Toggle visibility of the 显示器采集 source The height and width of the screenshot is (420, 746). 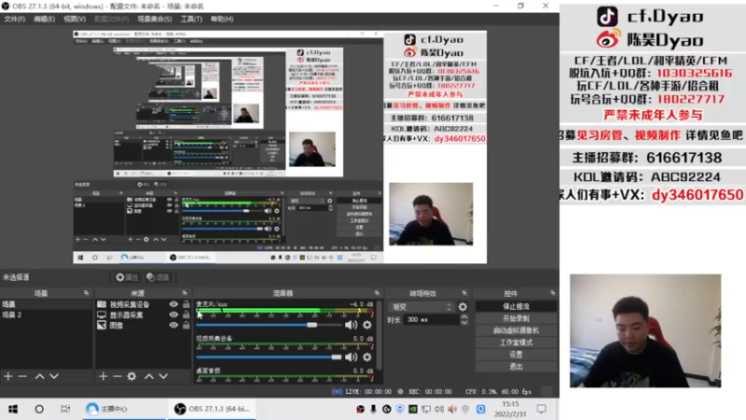[173, 315]
